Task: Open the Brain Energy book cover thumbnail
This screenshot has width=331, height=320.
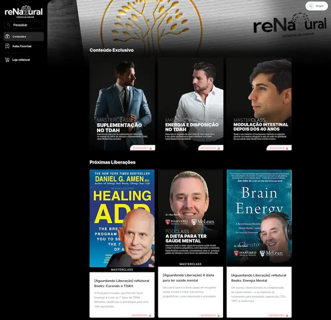Action: pos(259,218)
